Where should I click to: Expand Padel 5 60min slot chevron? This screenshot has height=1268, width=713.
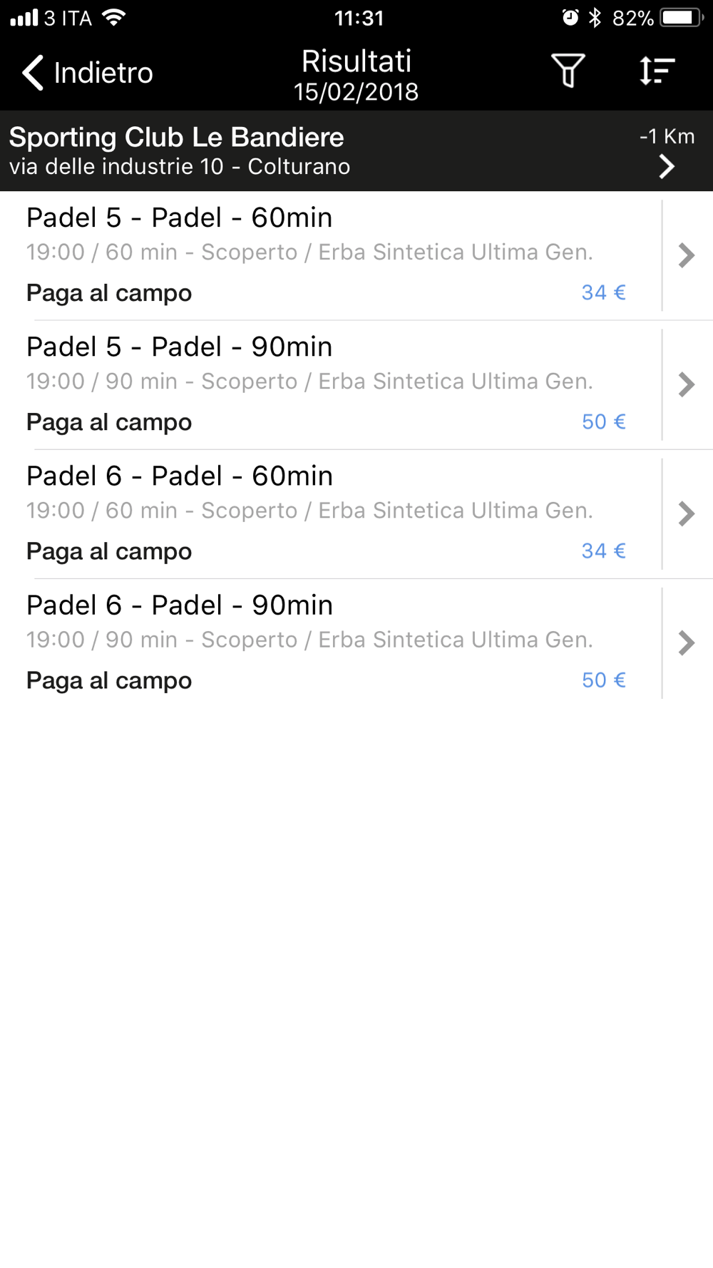[687, 255]
